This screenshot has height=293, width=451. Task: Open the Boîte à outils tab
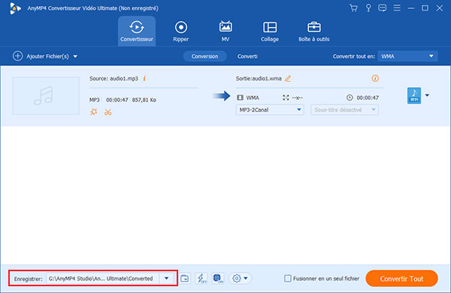313,31
